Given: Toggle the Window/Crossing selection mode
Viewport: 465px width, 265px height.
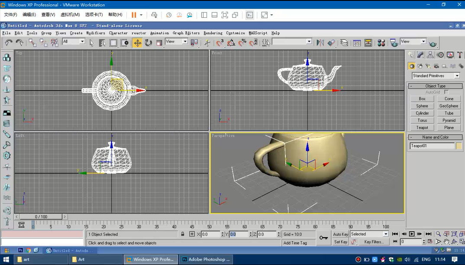Looking at the screenshot, I should pyautogui.click(x=125, y=43).
